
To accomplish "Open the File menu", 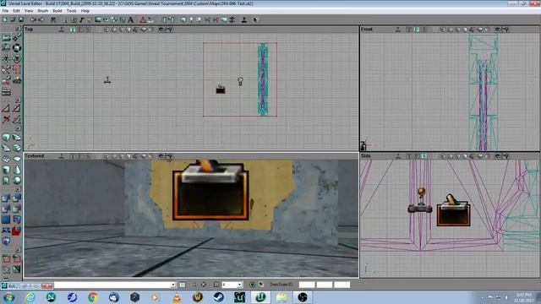I will click(x=5, y=11).
